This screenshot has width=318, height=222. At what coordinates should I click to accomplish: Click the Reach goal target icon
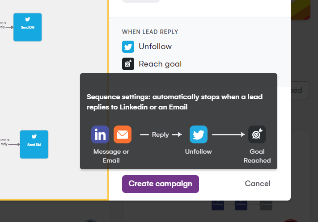[x=128, y=64]
